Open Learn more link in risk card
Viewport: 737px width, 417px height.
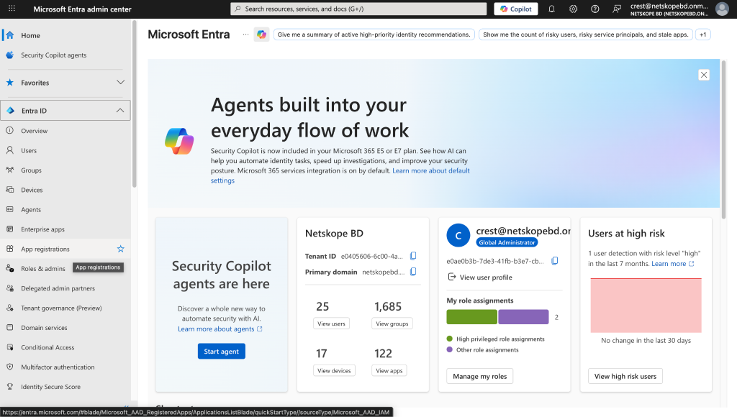pos(673,263)
